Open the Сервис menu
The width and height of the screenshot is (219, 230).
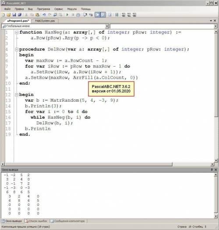pos(59,9)
